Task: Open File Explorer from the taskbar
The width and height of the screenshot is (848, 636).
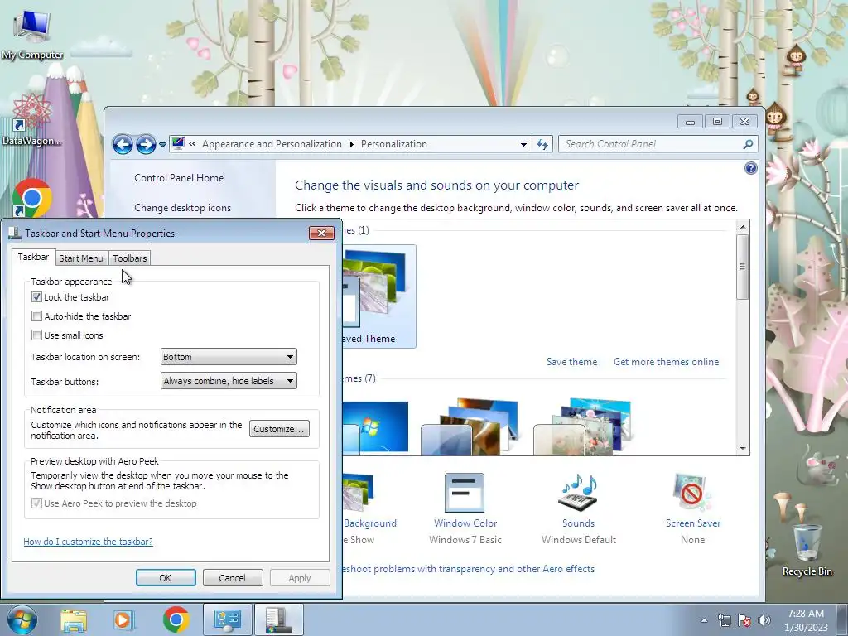Action: point(74,619)
